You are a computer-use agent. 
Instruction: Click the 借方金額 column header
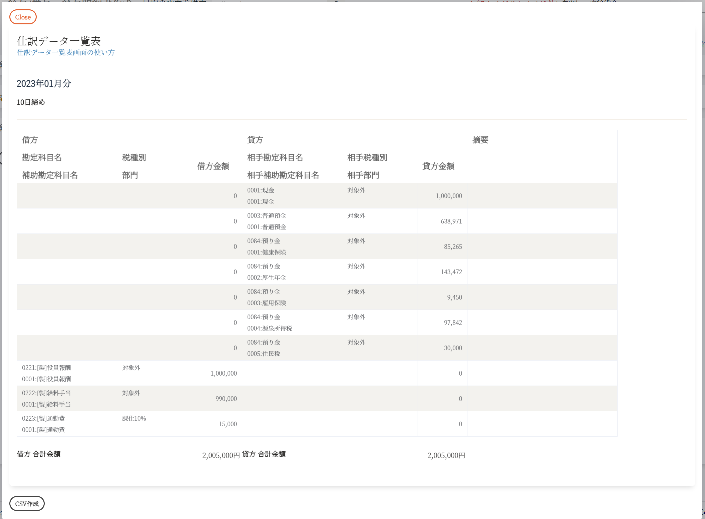pyautogui.click(x=213, y=166)
